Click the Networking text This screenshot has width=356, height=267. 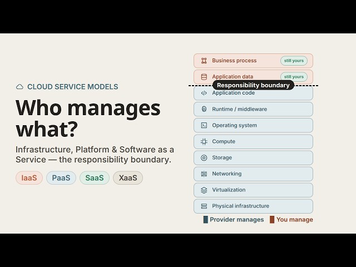click(x=227, y=174)
